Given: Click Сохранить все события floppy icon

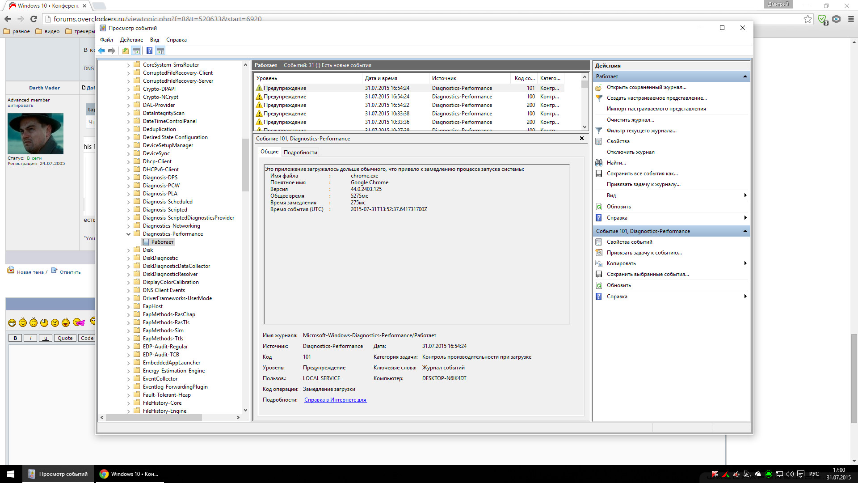Looking at the screenshot, I should pos(599,174).
